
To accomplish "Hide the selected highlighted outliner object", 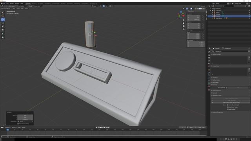I will coord(249,16).
